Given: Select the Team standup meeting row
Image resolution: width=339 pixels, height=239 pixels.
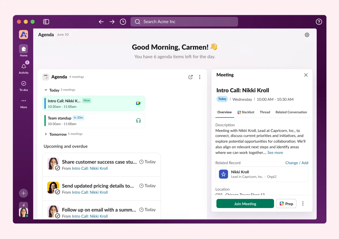Looking at the screenshot, I should (94, 121).
